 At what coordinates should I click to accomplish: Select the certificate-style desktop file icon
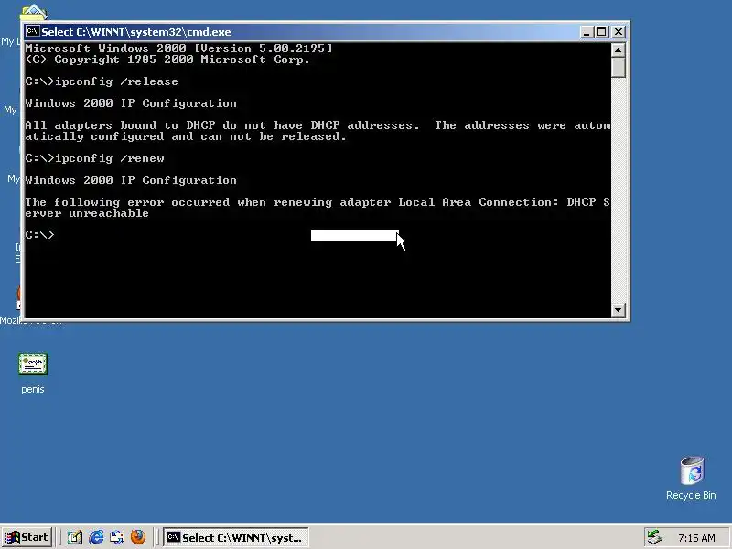(33, 364)
